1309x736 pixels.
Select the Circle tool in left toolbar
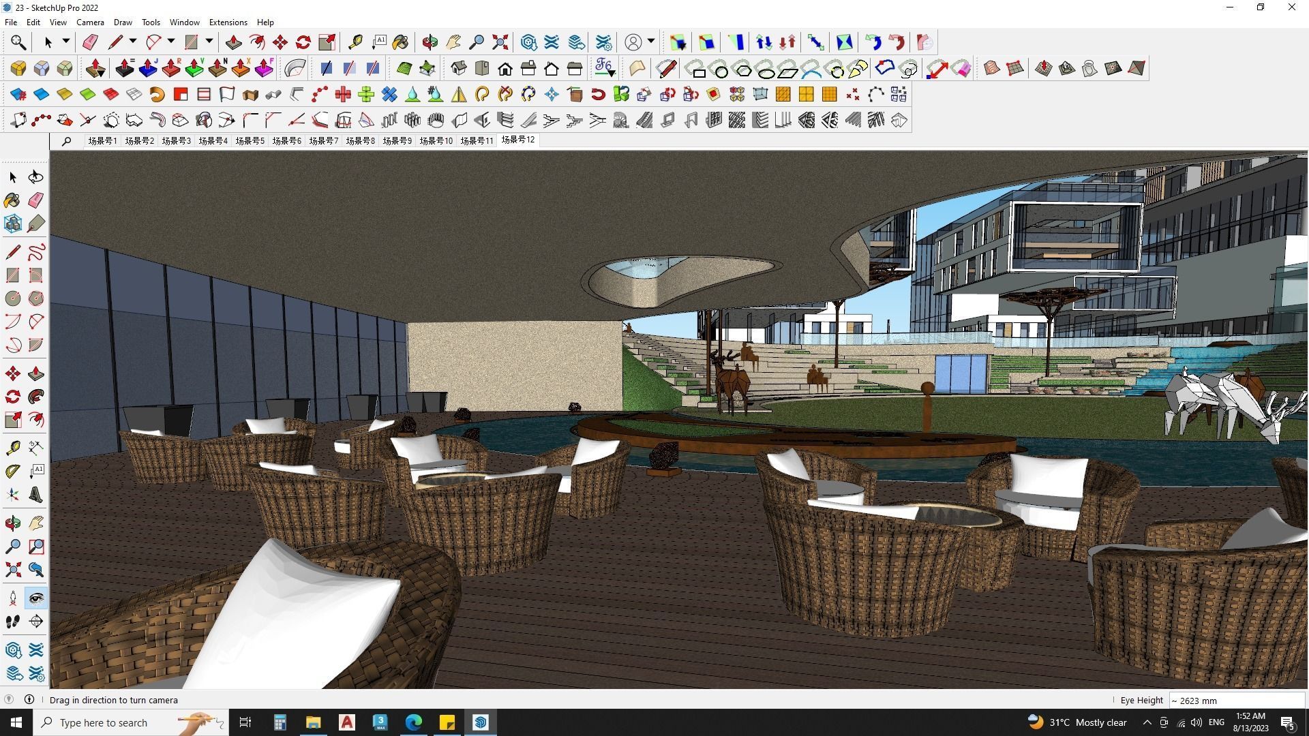tap(12, 298)
